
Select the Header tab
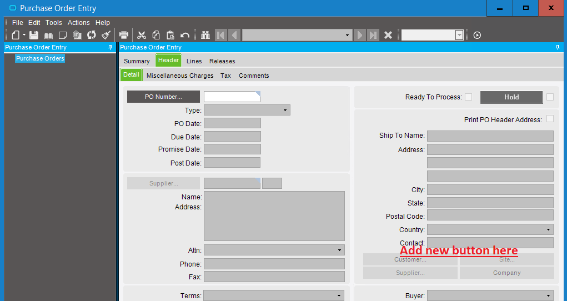pos(168,60)
